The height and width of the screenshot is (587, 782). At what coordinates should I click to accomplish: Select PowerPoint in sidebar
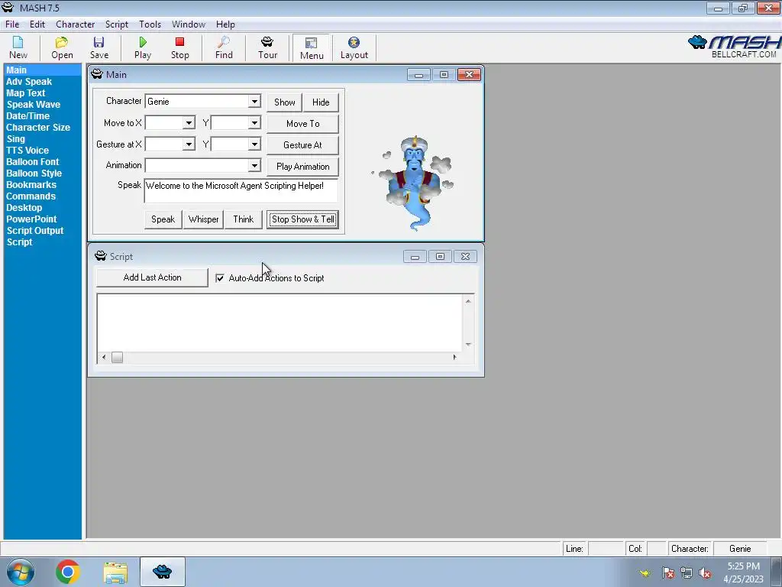[31, 219]
